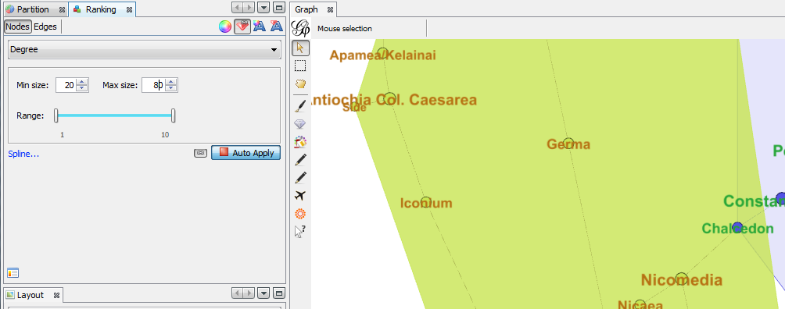The height and width of the screenshot is (309, 785).
Task: Close the Layout tab
Action: pyautogui.click(x=56, y=295)
